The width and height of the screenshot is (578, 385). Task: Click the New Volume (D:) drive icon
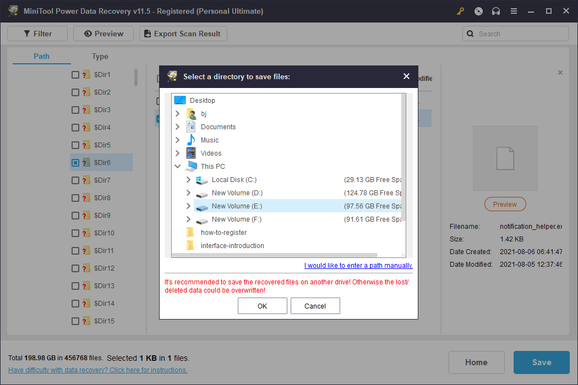click(201, 194)
